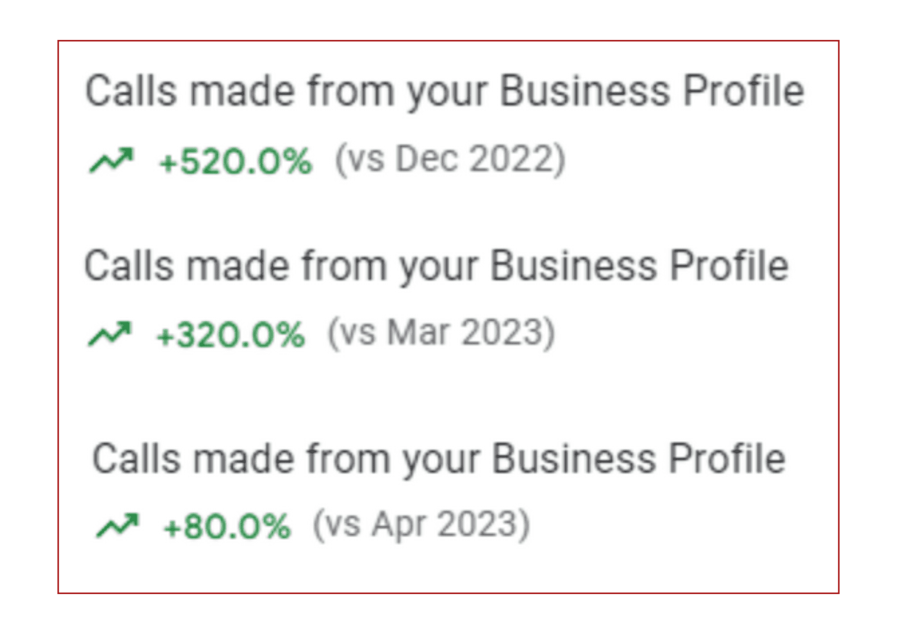Click "Business Profile" in the heading over +520.0%
The height and width of the screenshot is (634, 897).
pos(652,91)
